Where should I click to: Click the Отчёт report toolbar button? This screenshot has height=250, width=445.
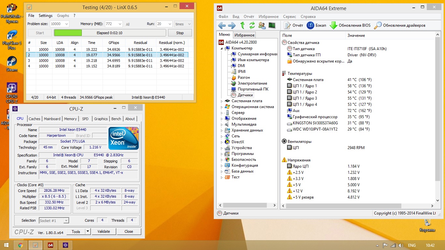coord(293,25)
